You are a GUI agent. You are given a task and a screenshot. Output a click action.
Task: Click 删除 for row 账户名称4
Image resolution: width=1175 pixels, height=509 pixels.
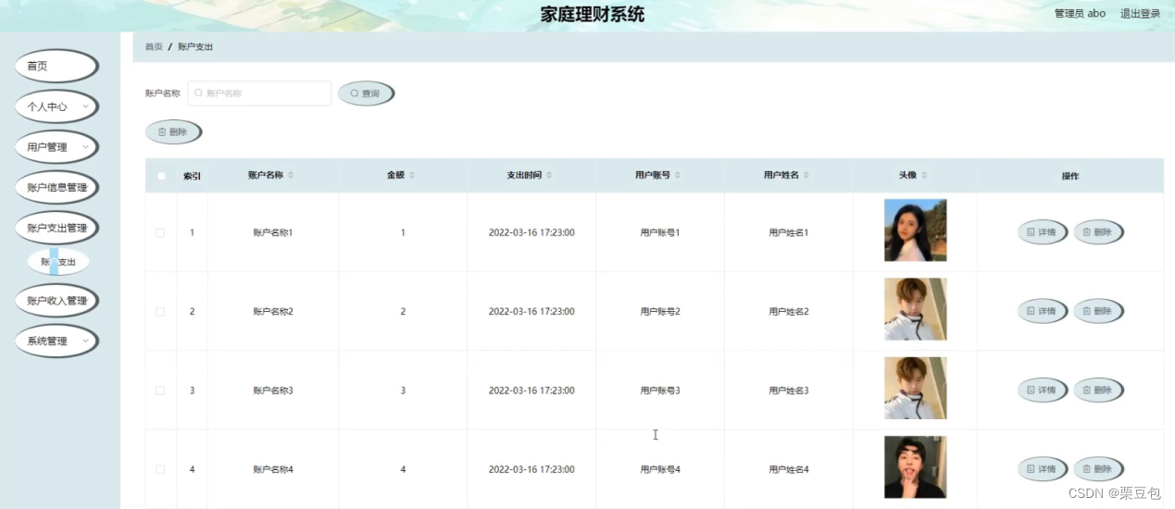pyautogui.click(x=1098, y=470)
